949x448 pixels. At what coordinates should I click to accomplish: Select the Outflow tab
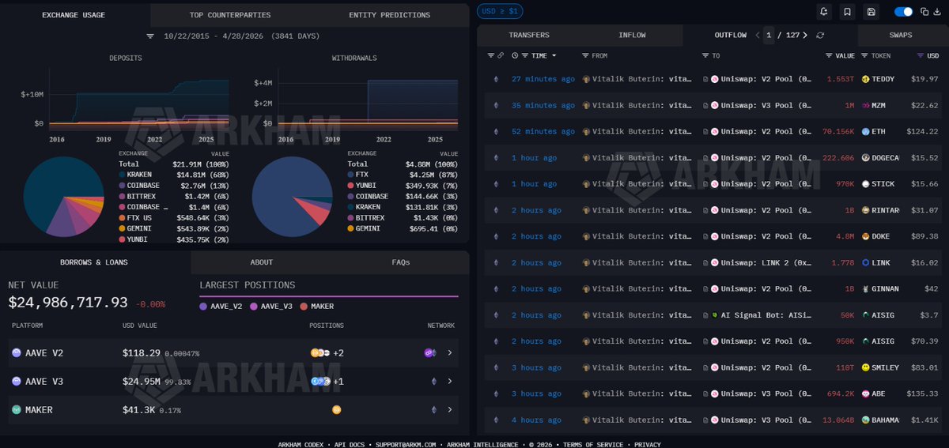tap(730, 35)
